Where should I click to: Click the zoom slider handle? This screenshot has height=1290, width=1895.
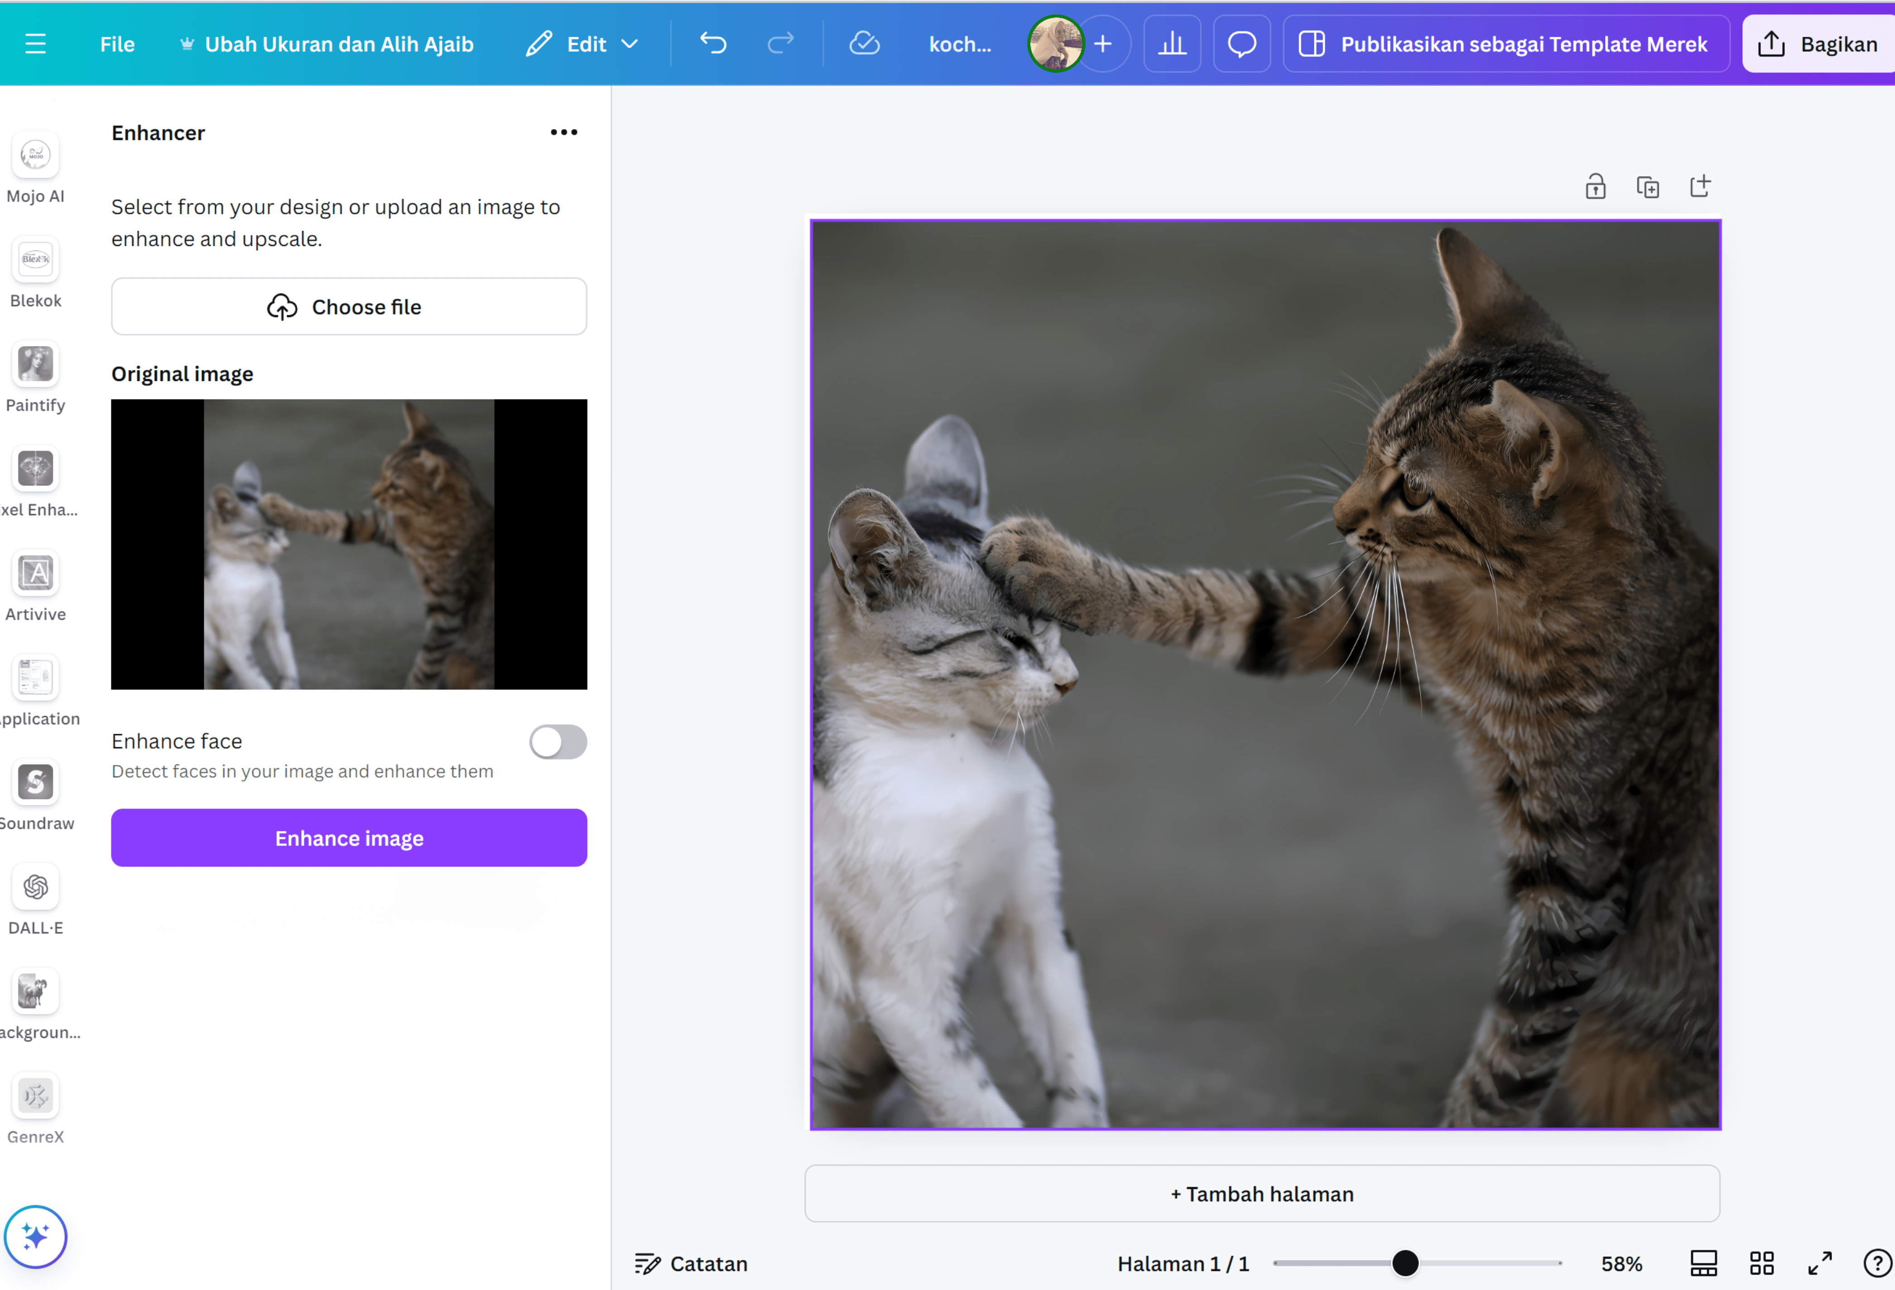pos(1405,1263)
